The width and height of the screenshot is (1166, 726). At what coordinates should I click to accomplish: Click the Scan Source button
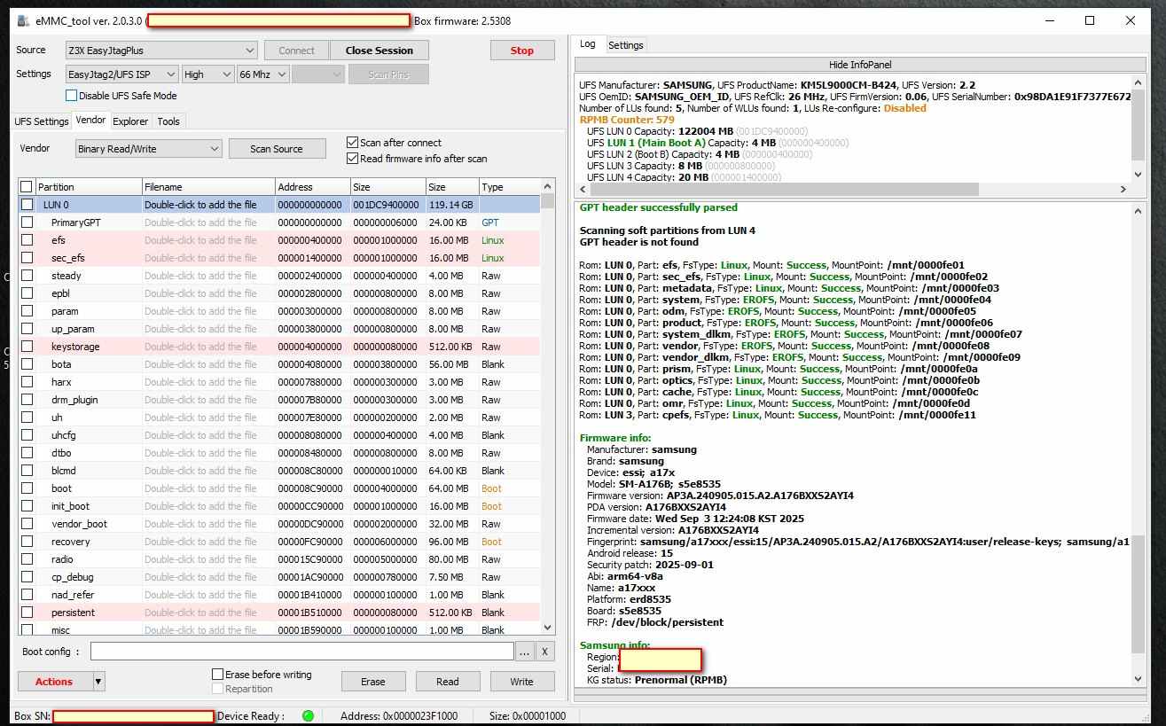(x=277, y=149)
